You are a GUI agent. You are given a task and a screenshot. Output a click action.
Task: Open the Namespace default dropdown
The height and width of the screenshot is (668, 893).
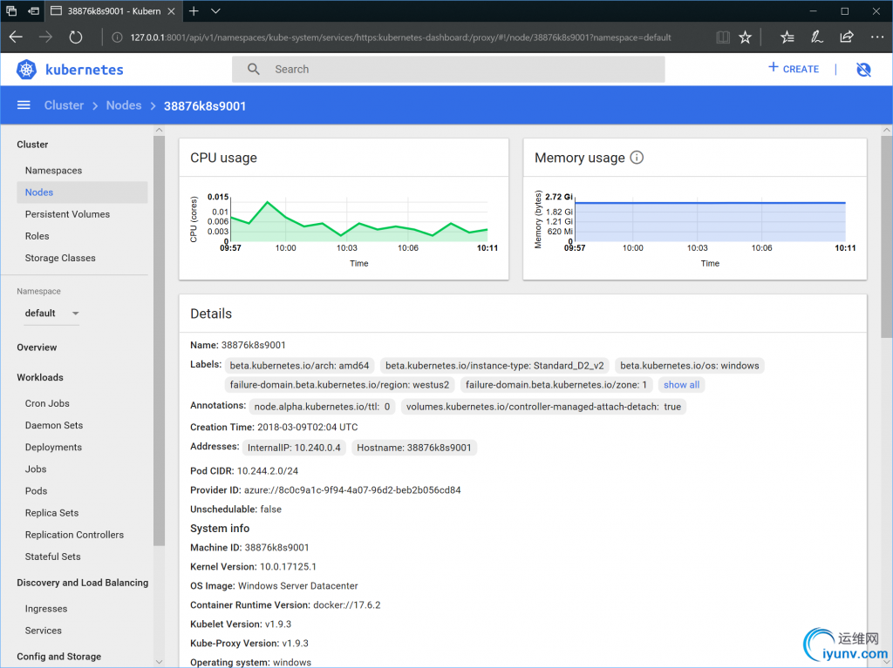[51, 313]
